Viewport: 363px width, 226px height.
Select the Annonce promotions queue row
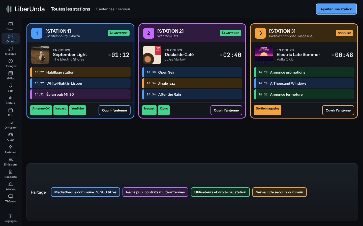pyautogui.click(x=304, y=72)
